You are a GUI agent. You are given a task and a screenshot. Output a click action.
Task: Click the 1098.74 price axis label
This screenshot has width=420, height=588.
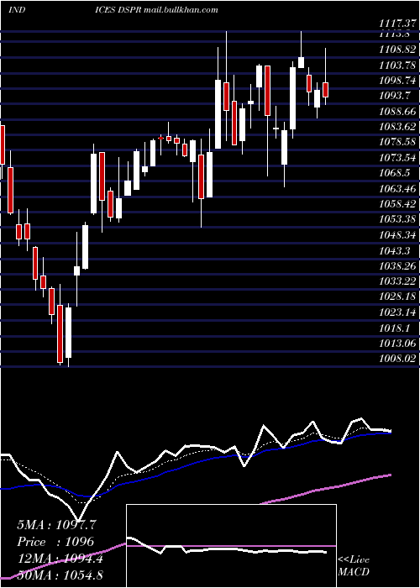coord(397,81)
